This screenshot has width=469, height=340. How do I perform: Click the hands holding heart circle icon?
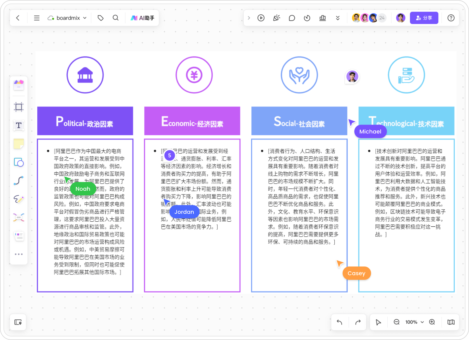[299, 75]
